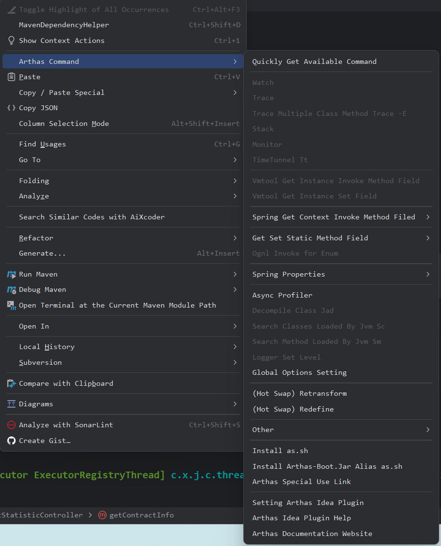
Task: Select (Hot Swap) Redefine
Action: pyautogui.click(x=341, y=409)
